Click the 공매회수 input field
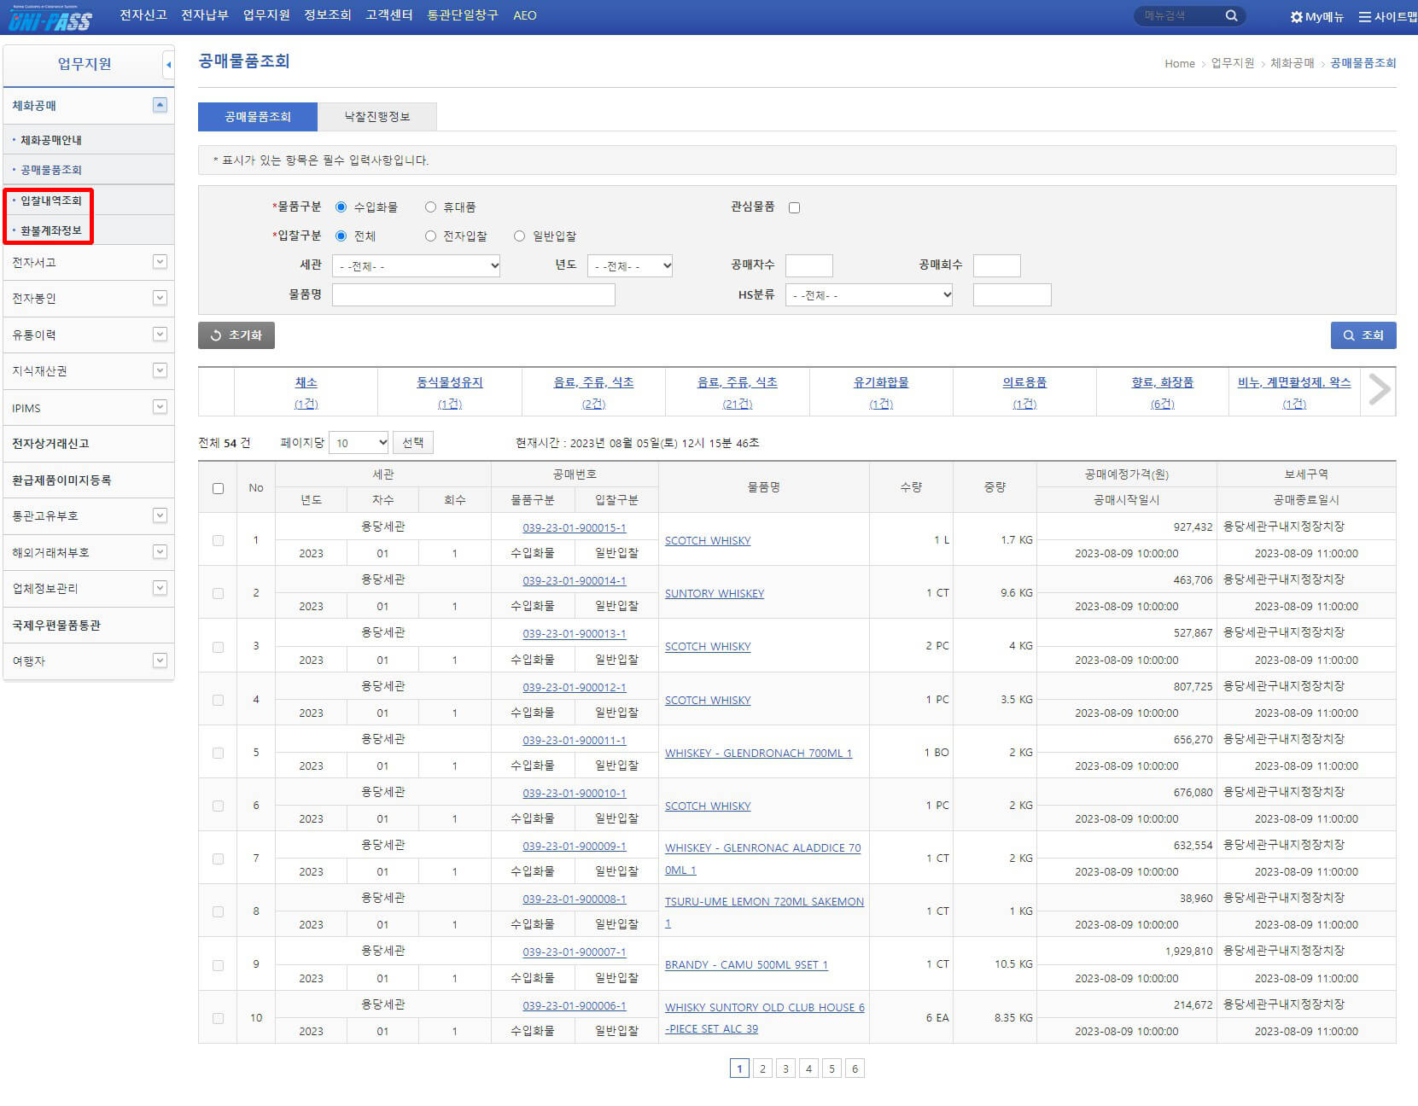 [x=997, y=266]
